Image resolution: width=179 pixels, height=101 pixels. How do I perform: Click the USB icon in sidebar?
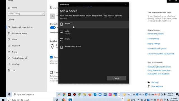tap(9, 70)
